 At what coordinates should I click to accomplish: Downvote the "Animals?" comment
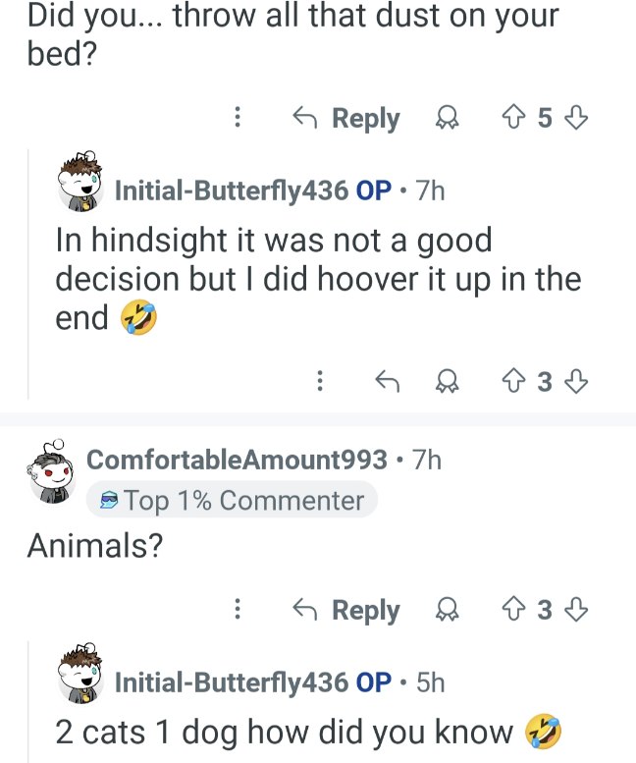click(579, 611)
